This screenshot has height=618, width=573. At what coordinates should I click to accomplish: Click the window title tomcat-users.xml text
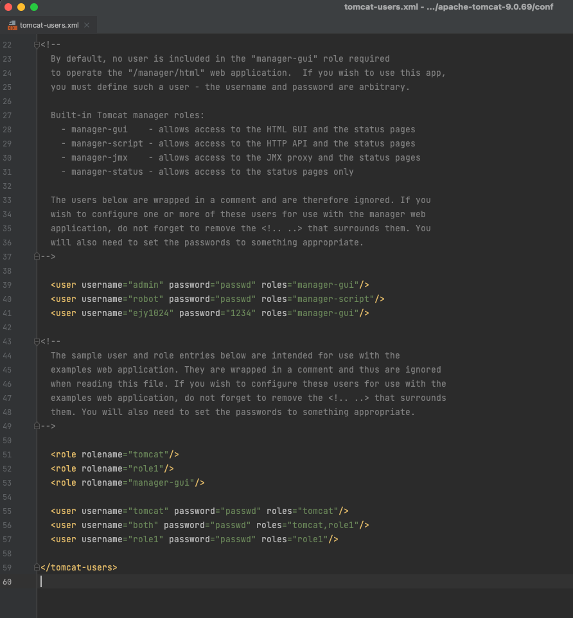(381, 6)
